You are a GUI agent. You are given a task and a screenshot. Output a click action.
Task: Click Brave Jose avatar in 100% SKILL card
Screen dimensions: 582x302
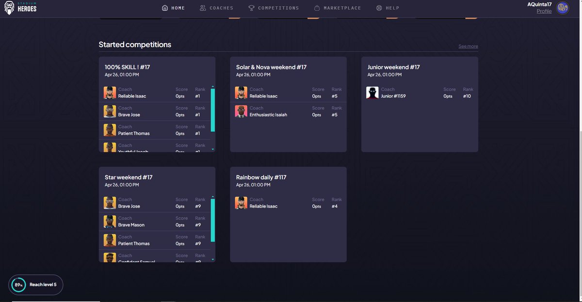coord(110,111)
